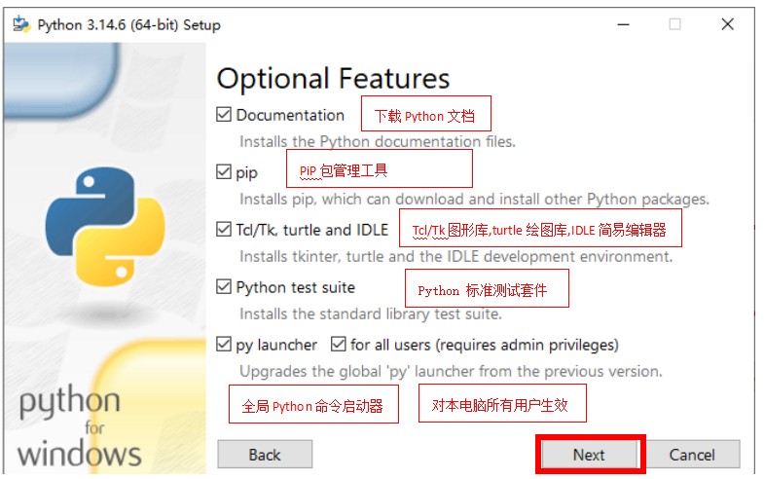764x479 pixels.
Task: Close the Python Setup dialog
Action: (727, 24)
